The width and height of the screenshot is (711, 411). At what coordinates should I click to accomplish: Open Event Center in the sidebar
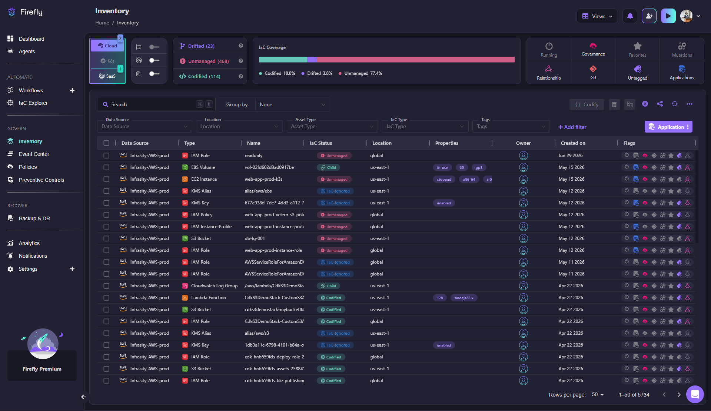point(34,154)
